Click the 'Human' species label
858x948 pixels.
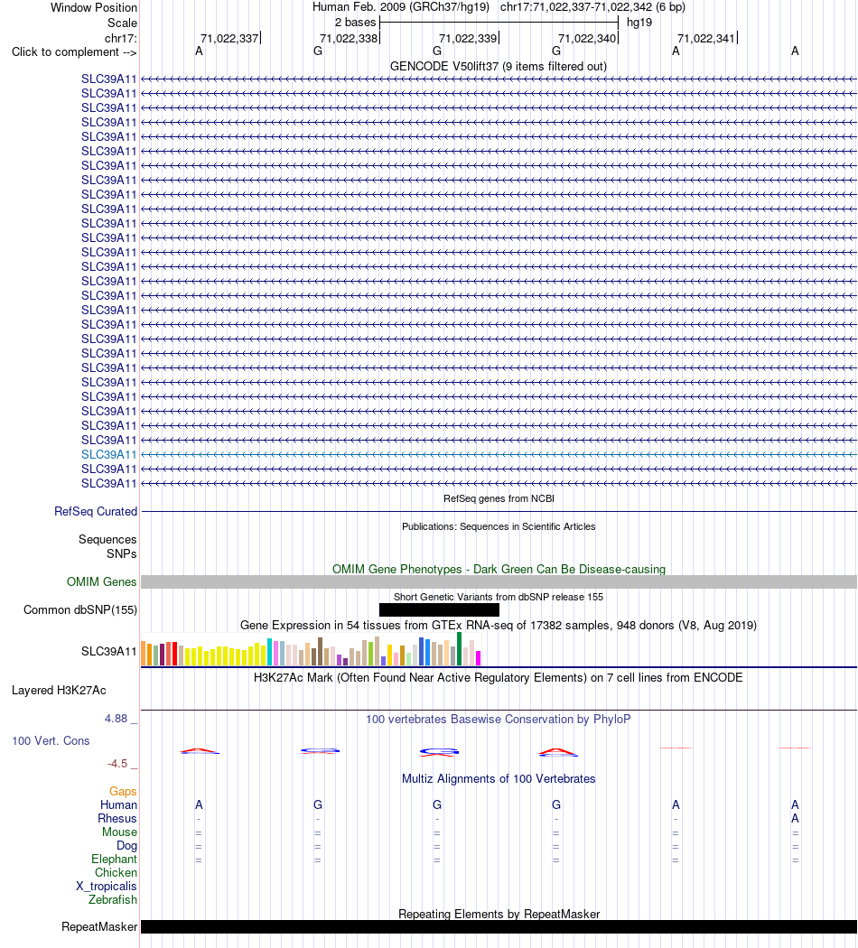pyautogui.click(x=118, y=804)
